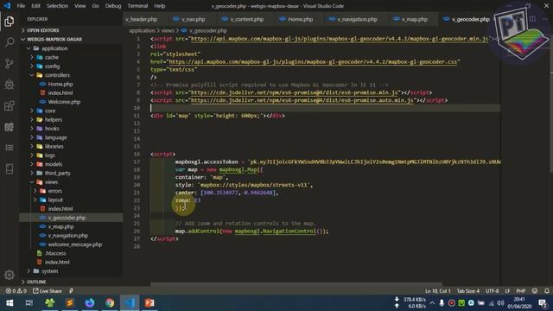This screenshot has width=553, height=311.
Task: Expand the config folder
Action: click(52, 66)
